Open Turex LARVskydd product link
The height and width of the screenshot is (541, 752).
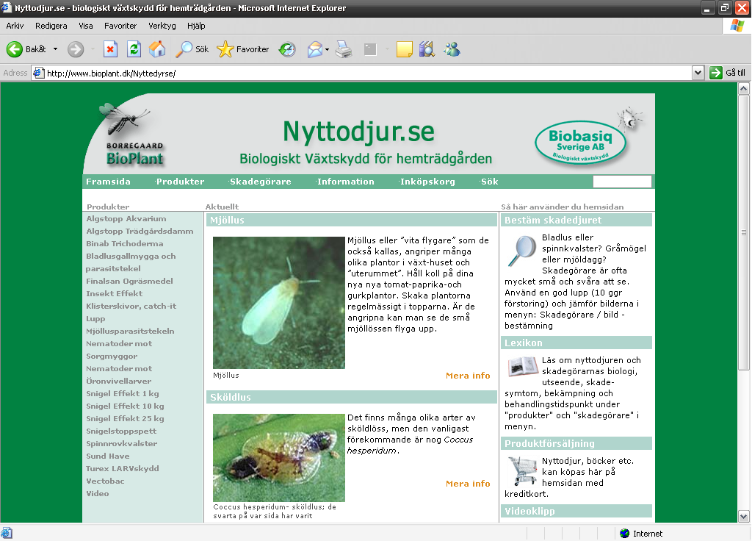tap(123, 468)
